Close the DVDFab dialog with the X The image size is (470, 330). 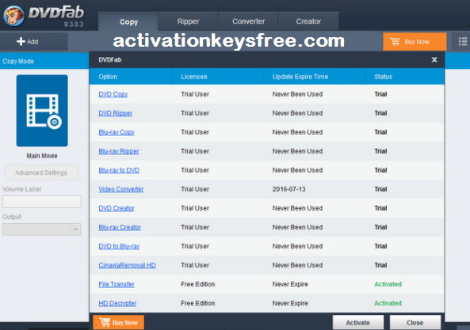click(434, 60)
